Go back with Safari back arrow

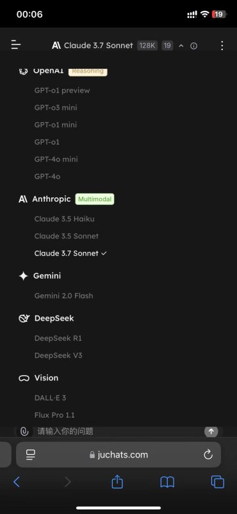(17, 482)
